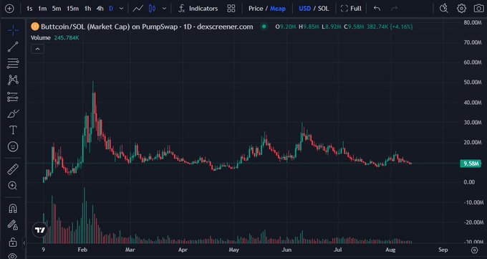The height and width of the screenshot is (259, 487).
Task: Set interval to 1m
Action: tap(42, 9)
